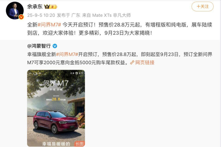Click the 长图 long-image tag

click(79, 144)
